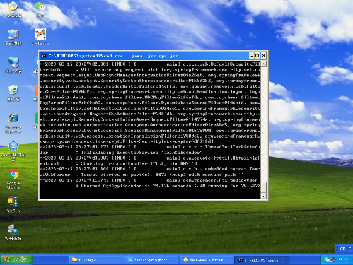Viewport: 353px width, 265px height.
Task: Open the My Documents desktop folder icon
Action: tap(13, 9)
